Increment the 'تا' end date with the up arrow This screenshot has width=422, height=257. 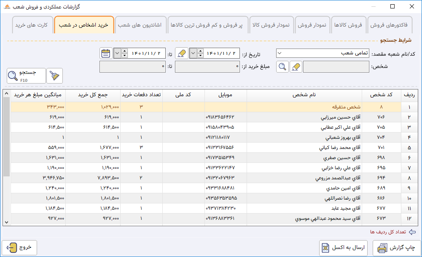coord(124,51)
